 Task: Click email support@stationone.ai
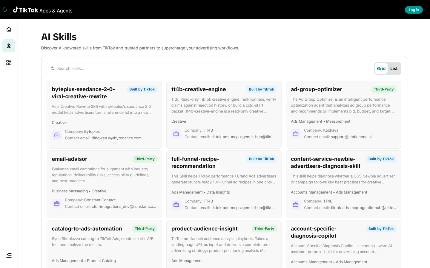click(x=351, y=137)
